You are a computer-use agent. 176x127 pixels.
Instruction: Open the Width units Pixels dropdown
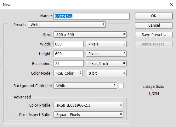[x=106, y=44]
